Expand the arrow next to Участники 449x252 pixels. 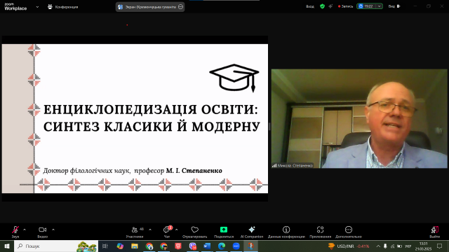pyautogui.click(x=150, y=230)
